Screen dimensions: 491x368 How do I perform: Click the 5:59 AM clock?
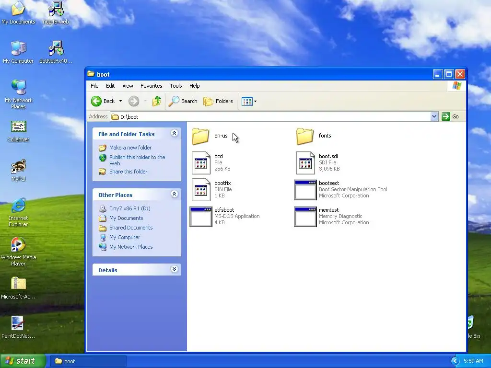[473, 361]
